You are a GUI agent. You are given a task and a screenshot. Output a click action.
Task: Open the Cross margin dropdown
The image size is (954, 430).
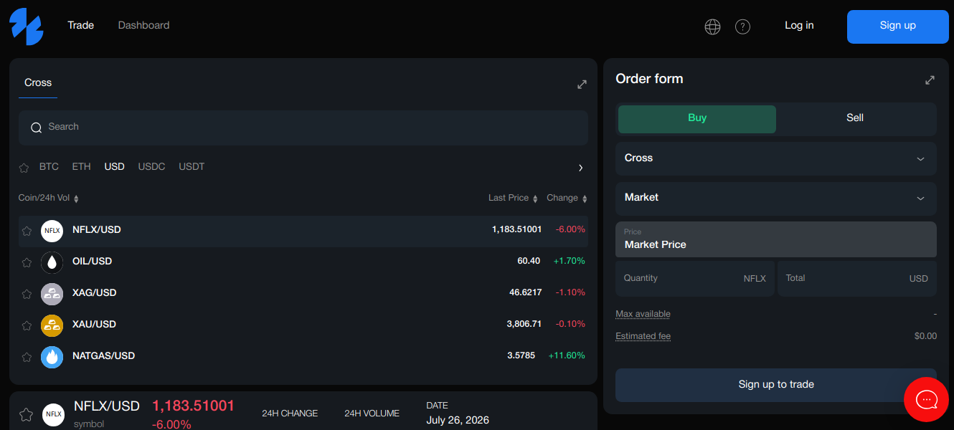tap(776, 158)
